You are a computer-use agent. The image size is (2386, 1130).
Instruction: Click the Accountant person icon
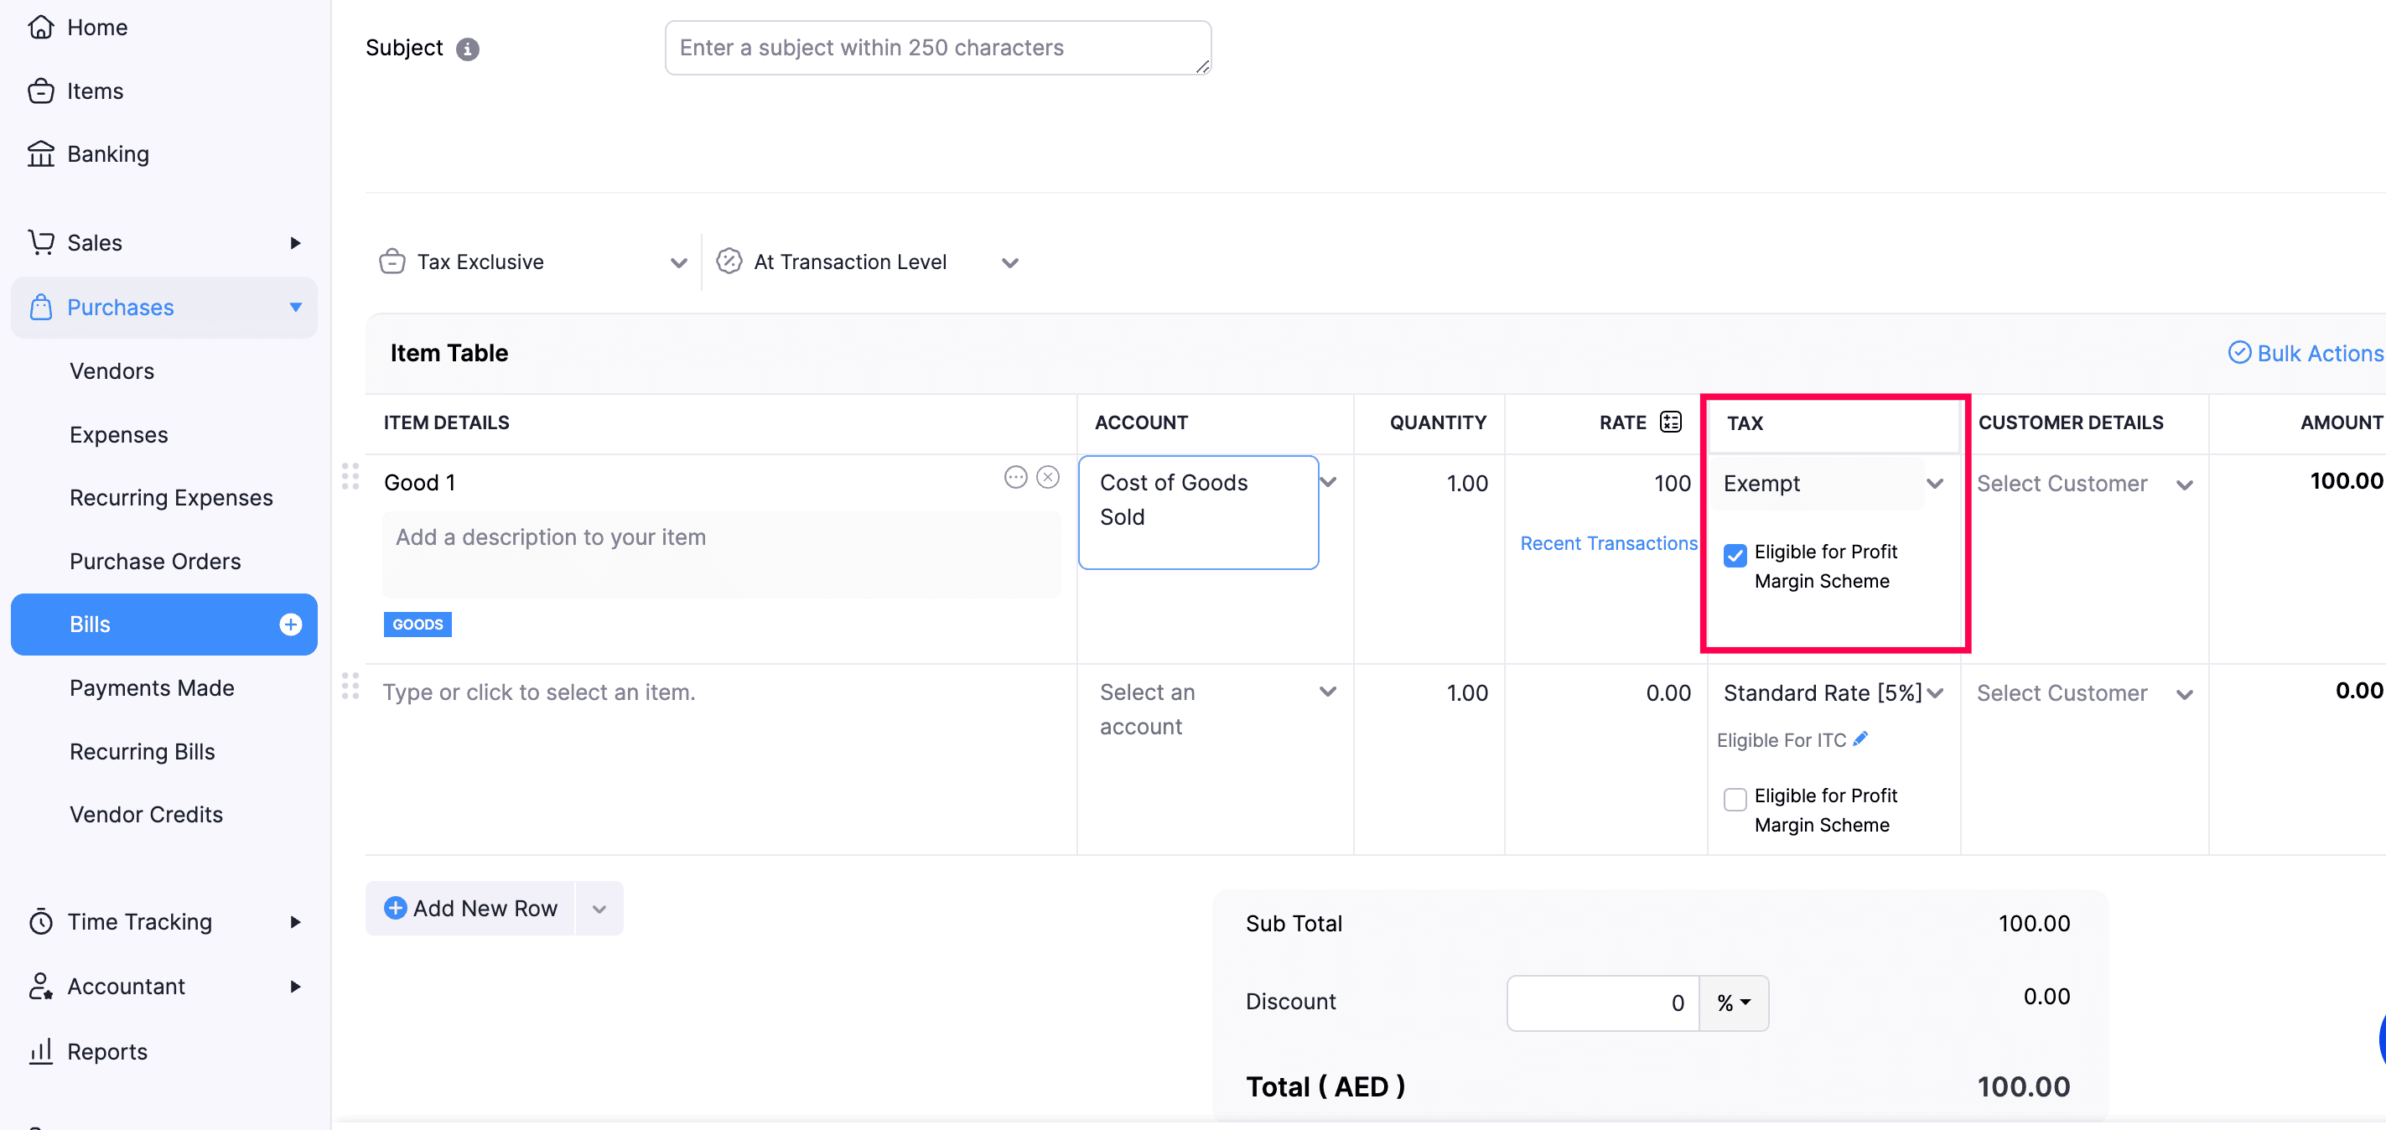click(x=41, y=987)
